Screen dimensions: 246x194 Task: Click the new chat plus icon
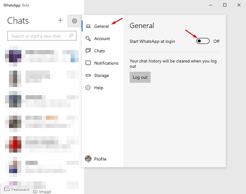click(60, 21)
